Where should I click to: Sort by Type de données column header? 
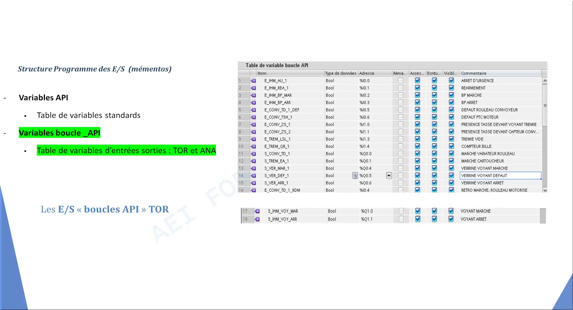(341, 73)
